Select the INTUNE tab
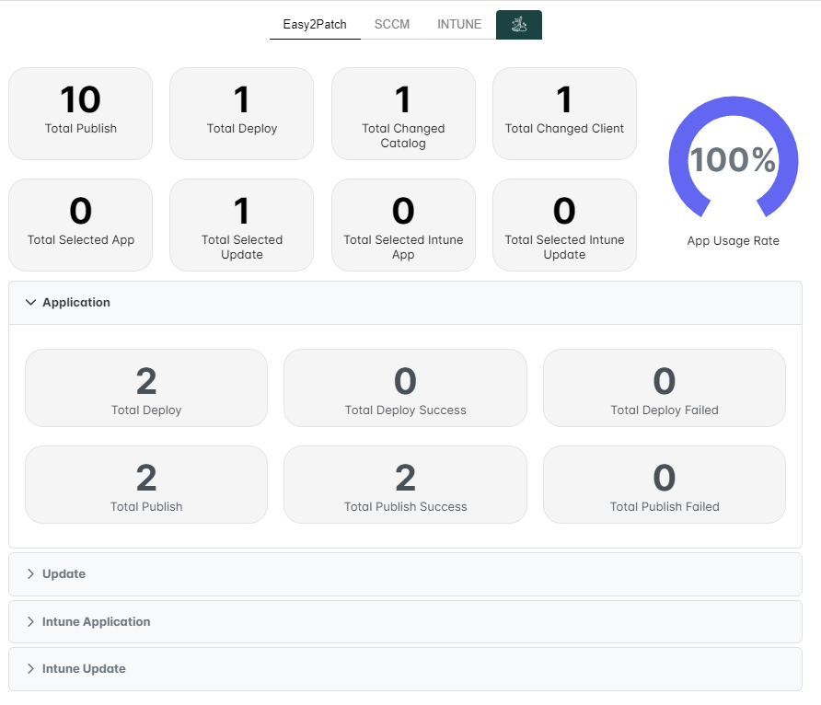The height and width of the screenshot is (705, 821). (x=459, y=25)
